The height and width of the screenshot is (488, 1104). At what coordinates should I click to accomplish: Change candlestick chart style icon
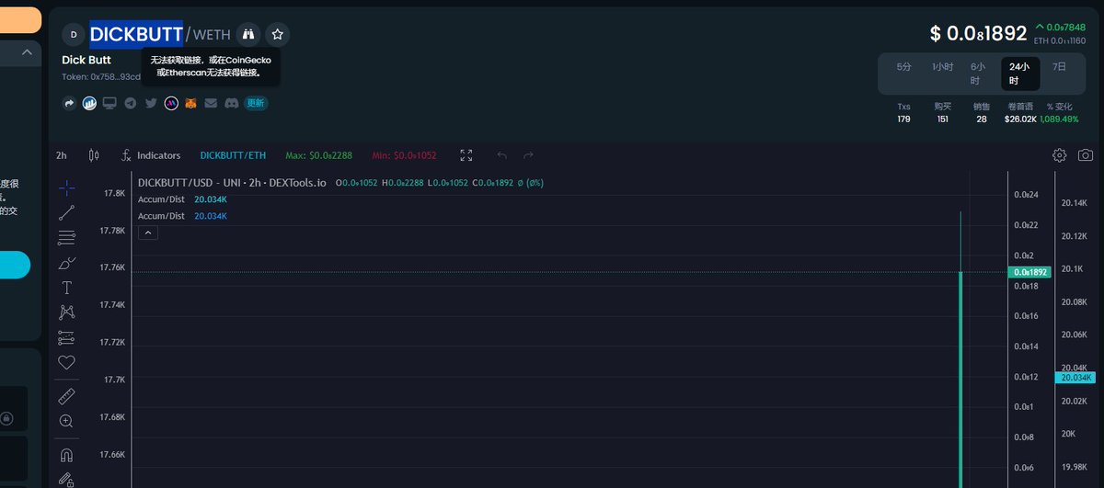(x=93, y=155)
